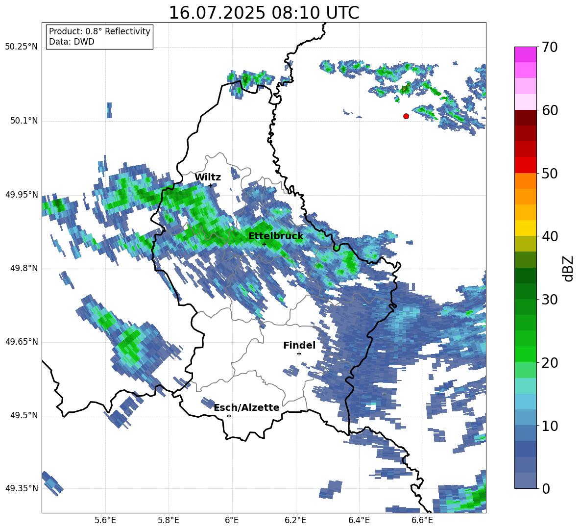Click the gray-blue bottom colorbar segment at 0
Viewport: 580px width, 530px height.
tap(525, 480)
